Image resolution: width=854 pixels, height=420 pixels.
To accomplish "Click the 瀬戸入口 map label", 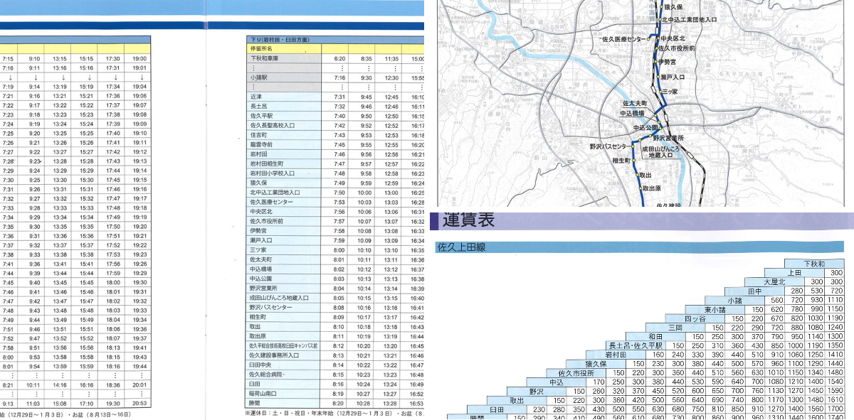I will click(673, 77).
